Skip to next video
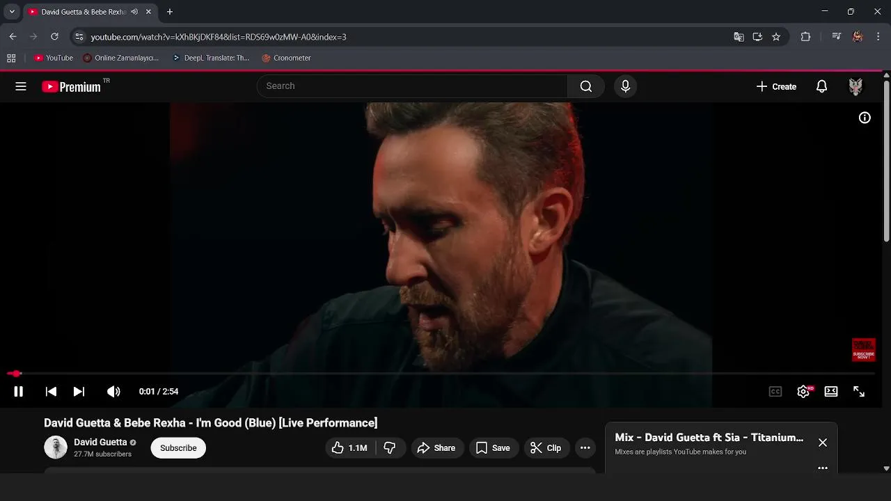Image resolution: width=891 pixels, height=501 pixels. tap(79, 392)
